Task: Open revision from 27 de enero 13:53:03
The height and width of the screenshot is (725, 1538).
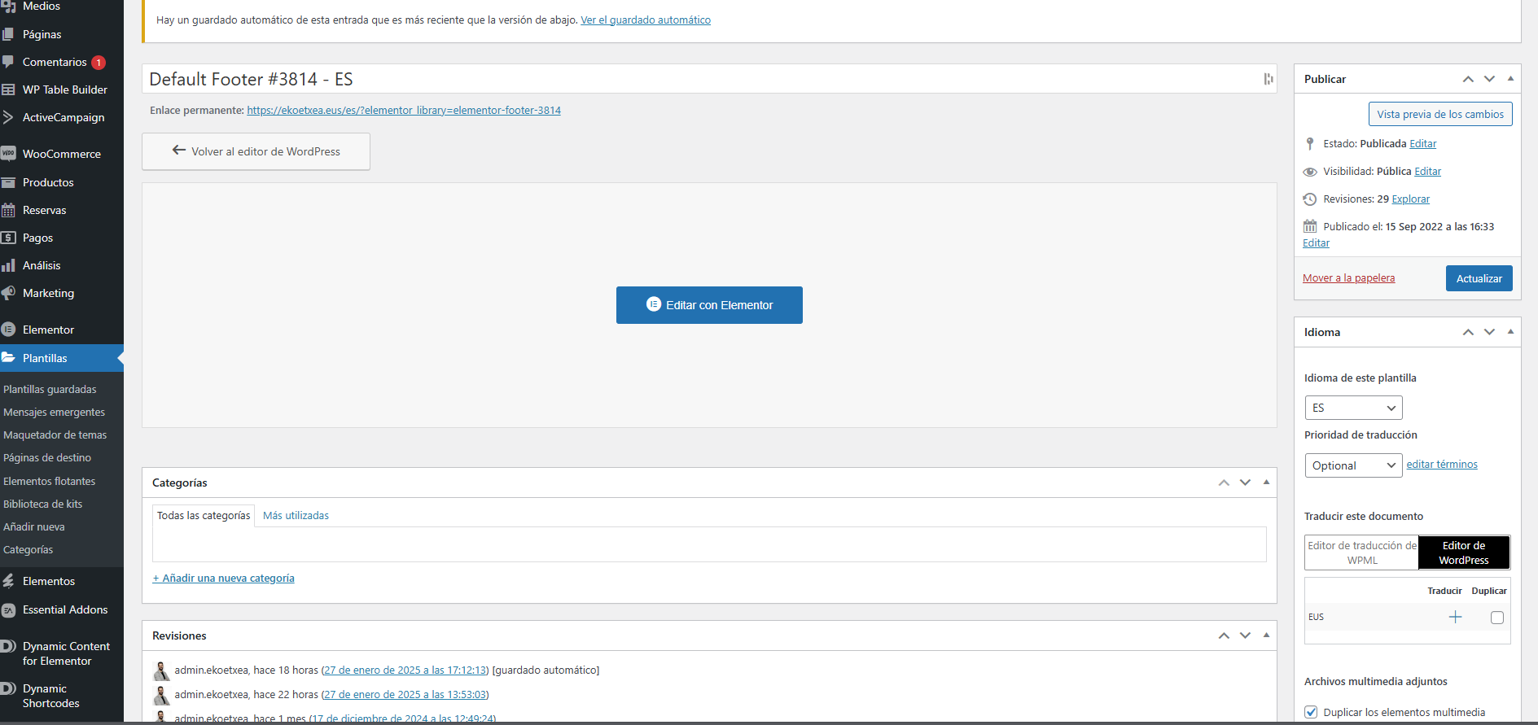Action: click(x=405, y=695)
